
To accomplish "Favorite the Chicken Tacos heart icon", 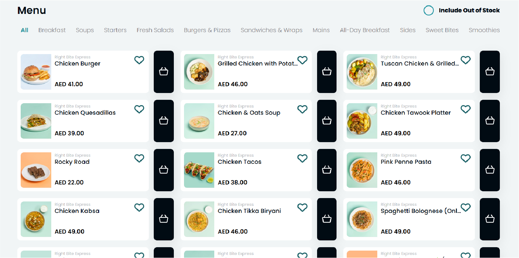I will (302, 158).
